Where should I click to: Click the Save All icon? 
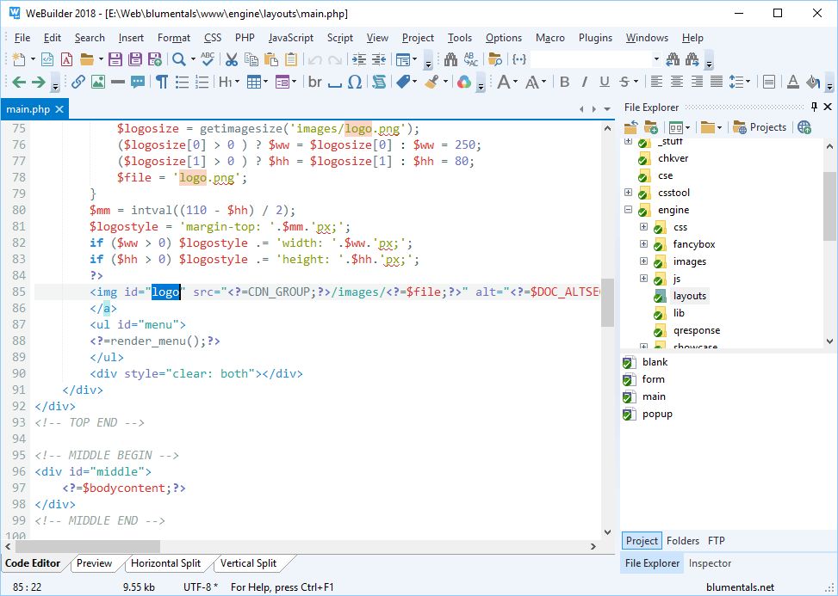click(x=134, y=59)
